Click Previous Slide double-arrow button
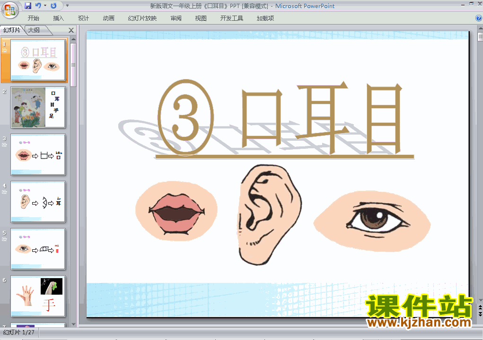This screenshot has height=340, width=483. click(x=480, y=307)
